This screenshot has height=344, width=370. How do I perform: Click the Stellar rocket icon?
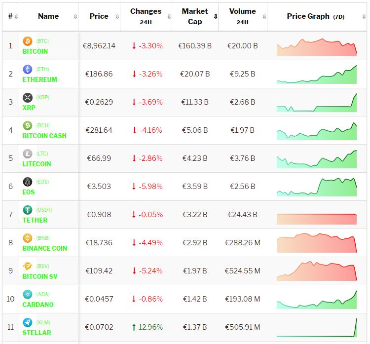point(28,323)
